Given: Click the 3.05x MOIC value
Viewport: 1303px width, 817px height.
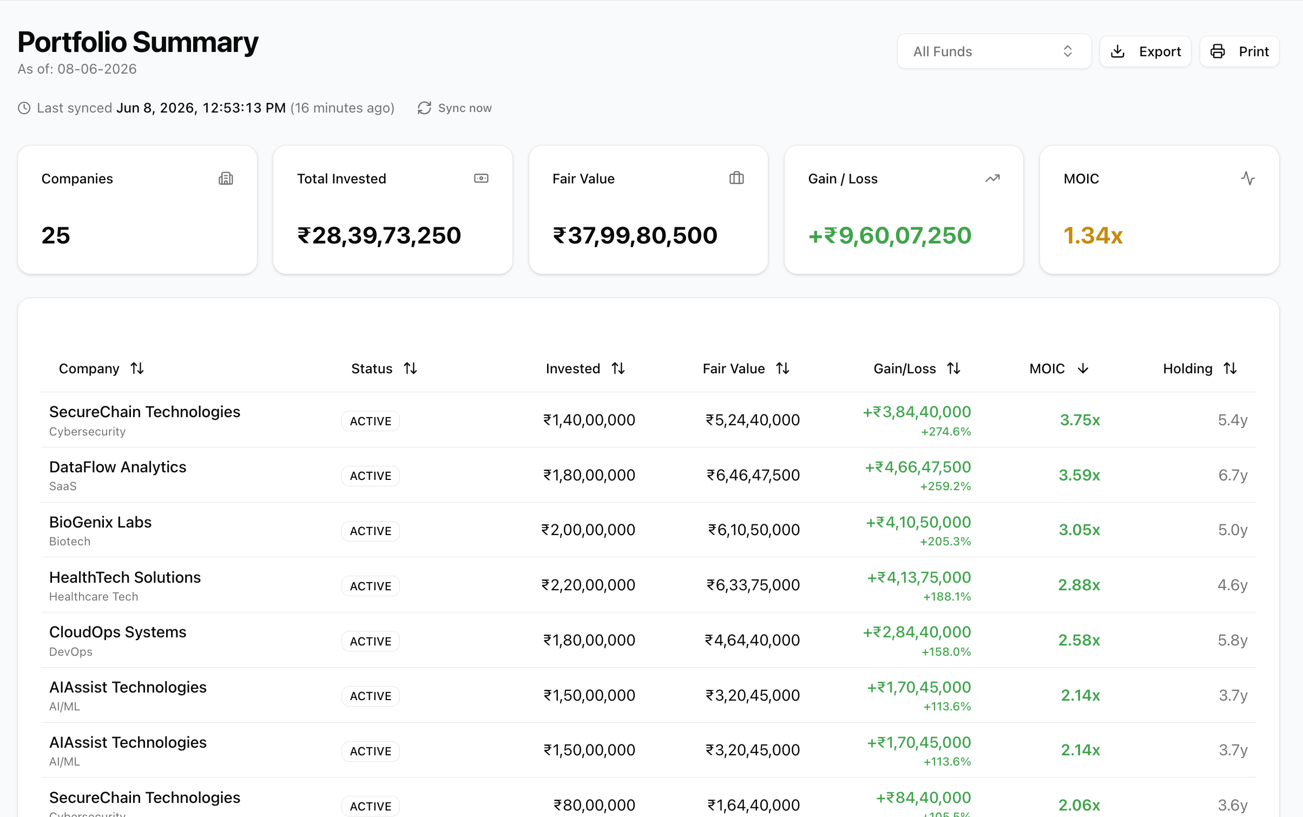Looking at the screenshot, I should coord(1080,530).
